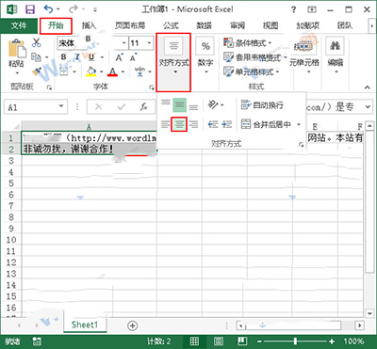The height and width of the screenshot is (349, 377).
Task: Switch to the 页面布局 tab
Action: click(x=130, y=25)
